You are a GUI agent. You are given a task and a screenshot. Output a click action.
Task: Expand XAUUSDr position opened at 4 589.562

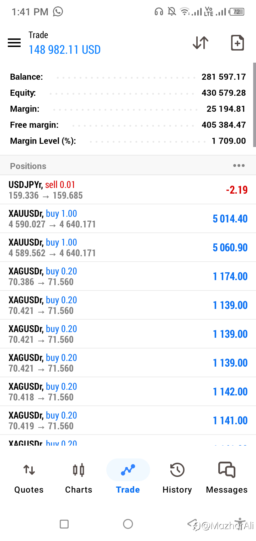pos(128,247)
